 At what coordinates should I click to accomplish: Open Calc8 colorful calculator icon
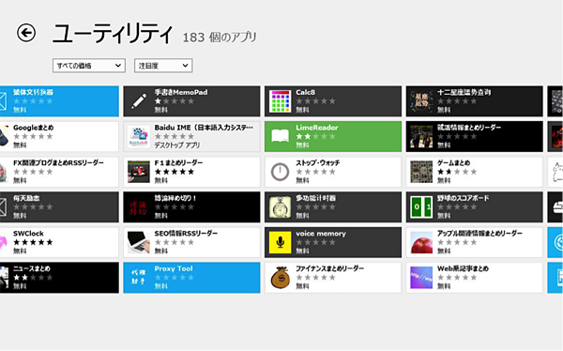point(280,101)
